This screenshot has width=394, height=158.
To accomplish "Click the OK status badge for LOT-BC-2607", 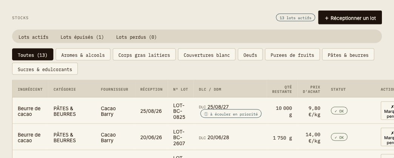I will (339, 137).
